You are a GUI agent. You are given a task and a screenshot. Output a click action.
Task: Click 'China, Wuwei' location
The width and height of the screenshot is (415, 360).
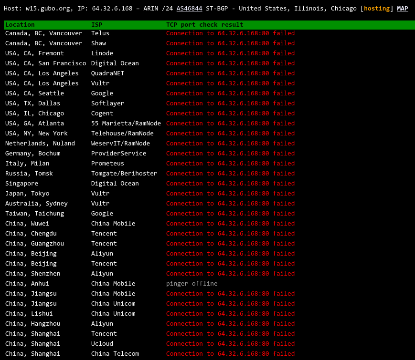tap(27, 224)
